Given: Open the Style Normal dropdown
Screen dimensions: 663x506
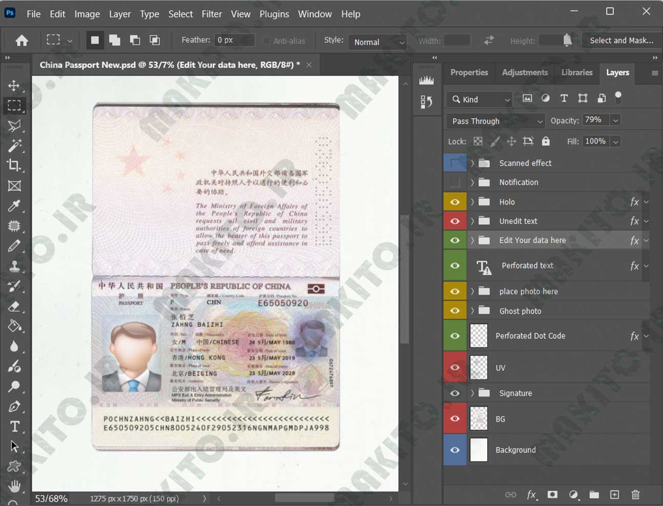Looking at the screenshot, I should click(x=377, y=42).
